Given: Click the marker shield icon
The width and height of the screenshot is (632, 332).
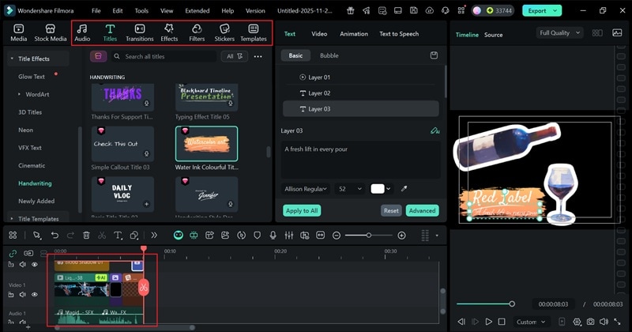Looking at the screenshot, I should pos(258,236).
